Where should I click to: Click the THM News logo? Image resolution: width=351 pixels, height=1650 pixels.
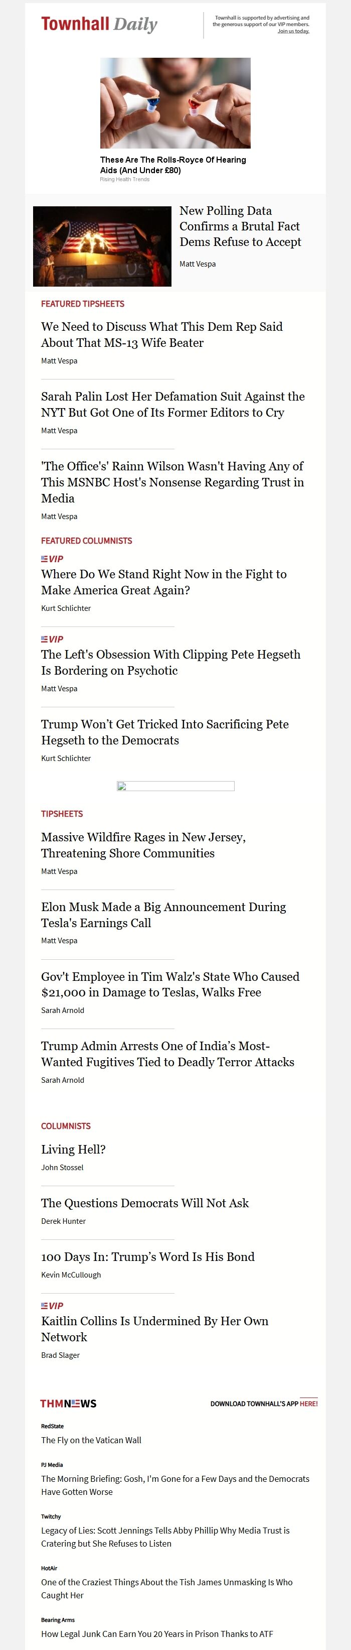[x=68, y=1404]
